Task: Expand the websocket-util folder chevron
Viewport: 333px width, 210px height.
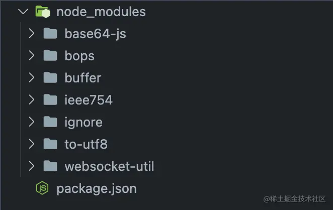Action: pyautogui.click(x=31, y=166)
